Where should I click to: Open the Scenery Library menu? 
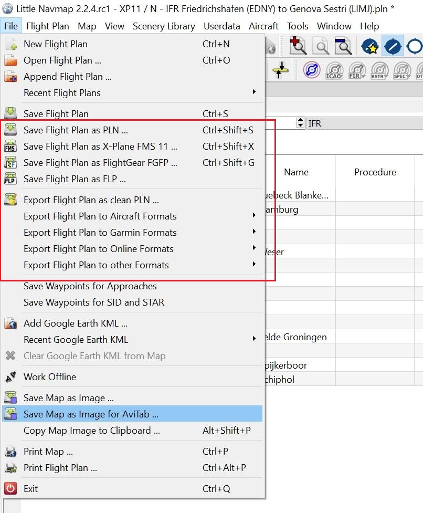point(164,26)
